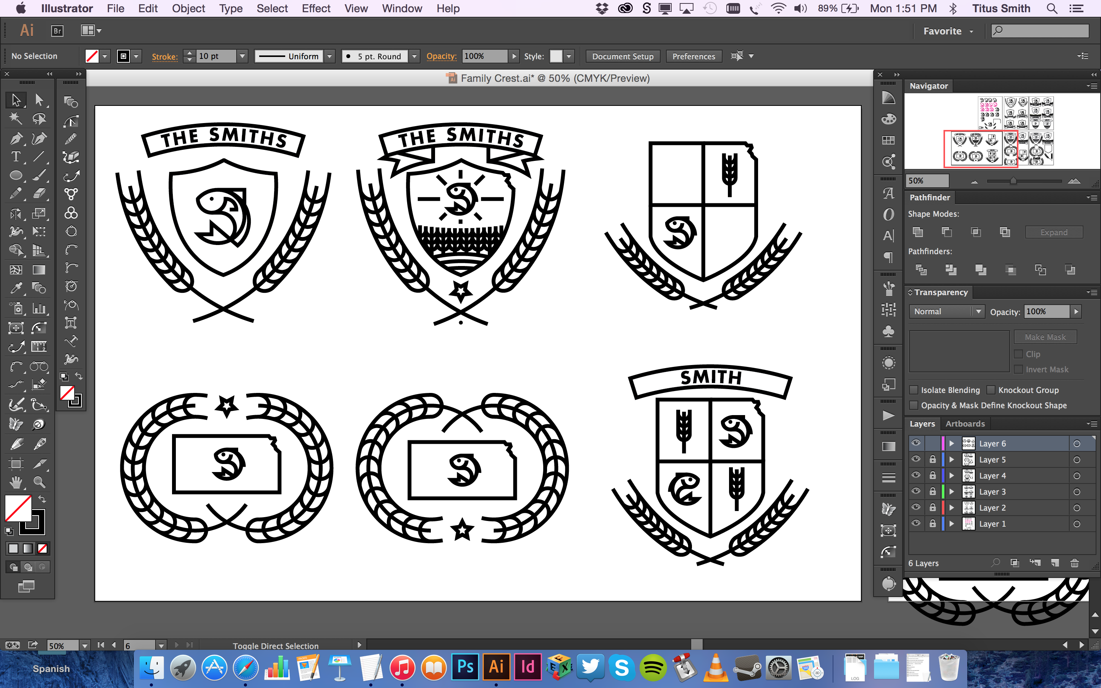Click the Unite shape mode icon
The width and height of the screenshot is (1101, 688).
[917, 232]
